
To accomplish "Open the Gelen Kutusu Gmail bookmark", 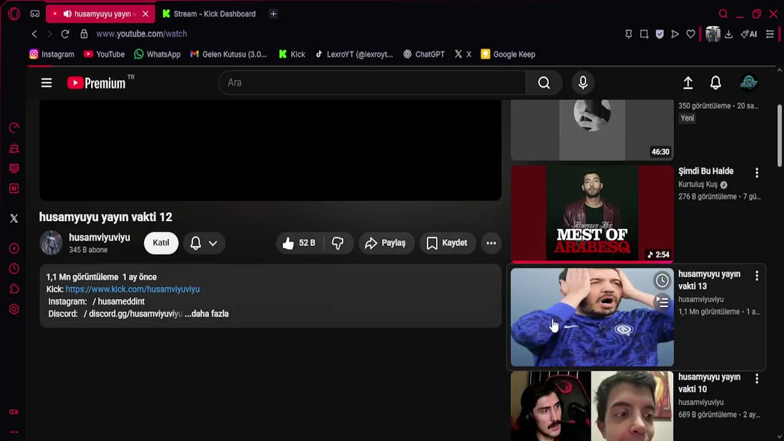I will (228, 55).
